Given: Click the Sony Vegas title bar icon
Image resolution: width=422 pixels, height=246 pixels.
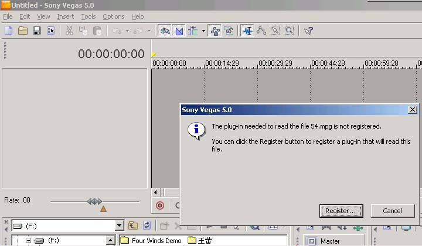Looking at the screenshot, I should pyautogui.click(x=6, y=5).
